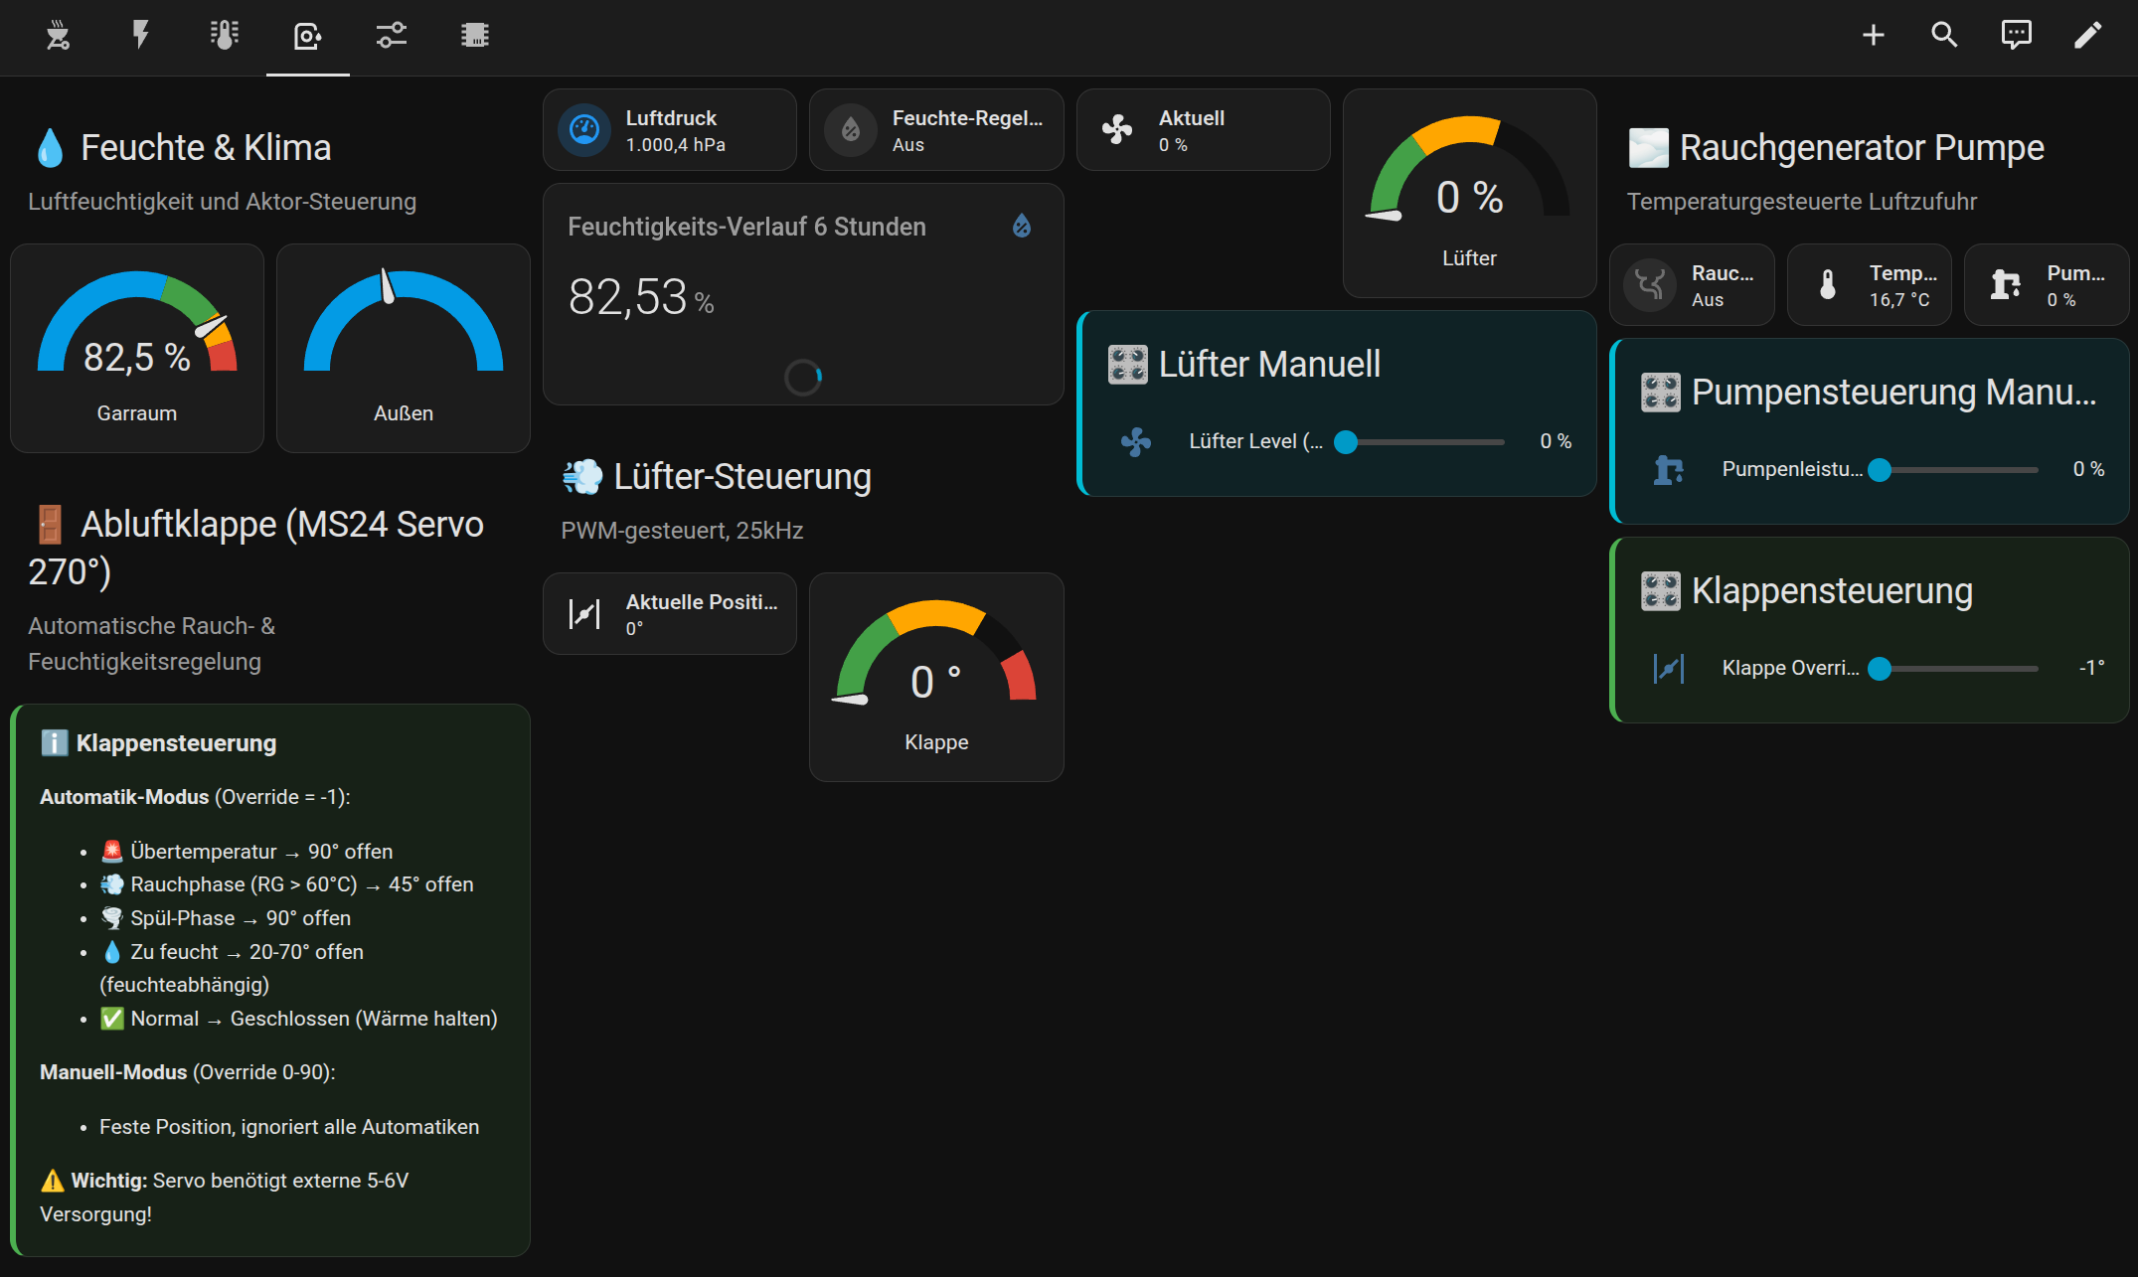Select the grill/BBQ dashboard view icon
The image size is (2138, 1277).
coord(58,36)
